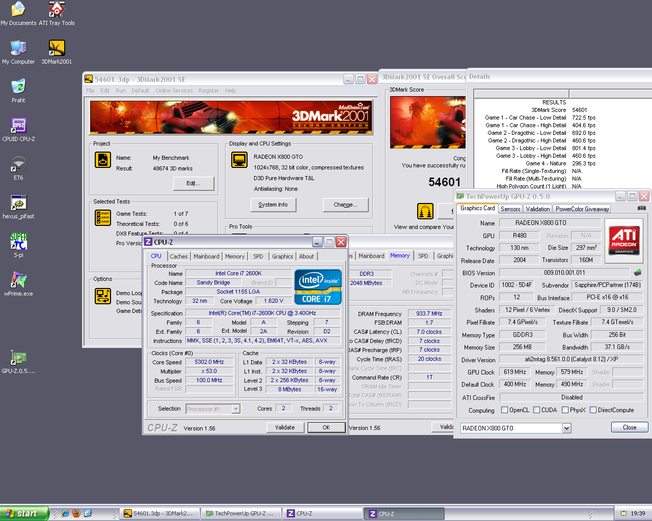Click the taskbar clock showing 19:39

(638, 513)
